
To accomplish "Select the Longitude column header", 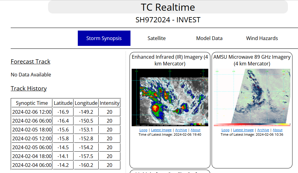I will 86,103.
